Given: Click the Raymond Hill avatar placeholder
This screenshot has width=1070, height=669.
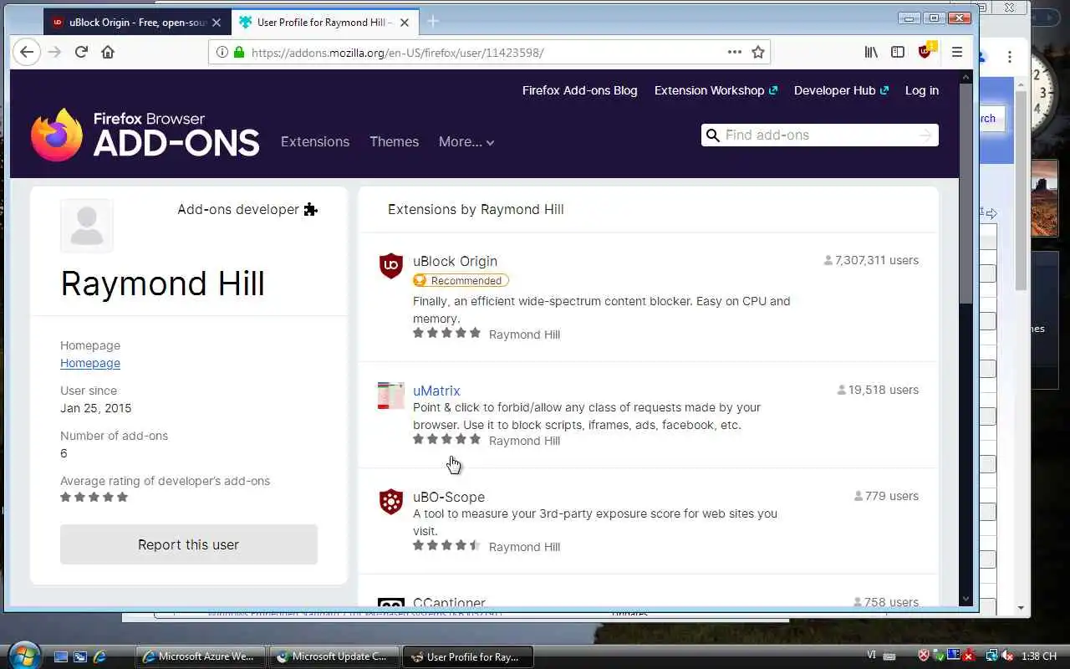Looking at the screenshot, I should (87, 226).
